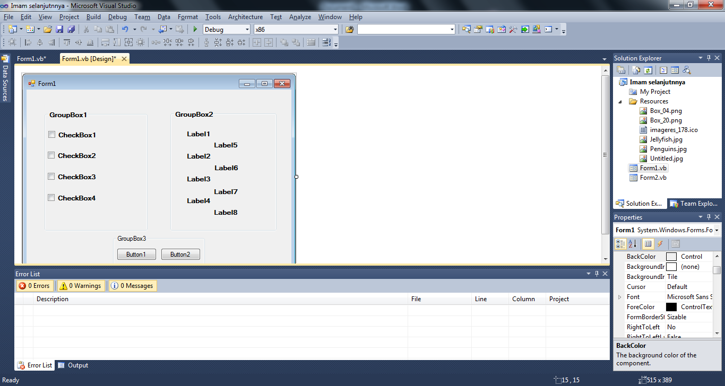Select Form2.vb in Solution Explorer
Viewport: 725px width, 386px height.
(653, 178)
